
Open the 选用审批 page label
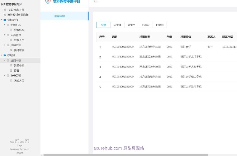(16, 45)
